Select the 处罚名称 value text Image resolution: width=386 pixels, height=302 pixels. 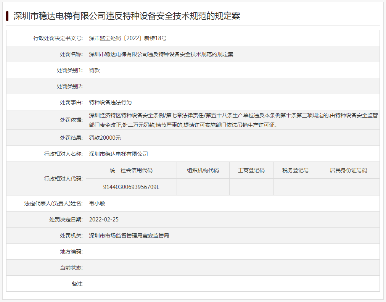tap(161, 54)
